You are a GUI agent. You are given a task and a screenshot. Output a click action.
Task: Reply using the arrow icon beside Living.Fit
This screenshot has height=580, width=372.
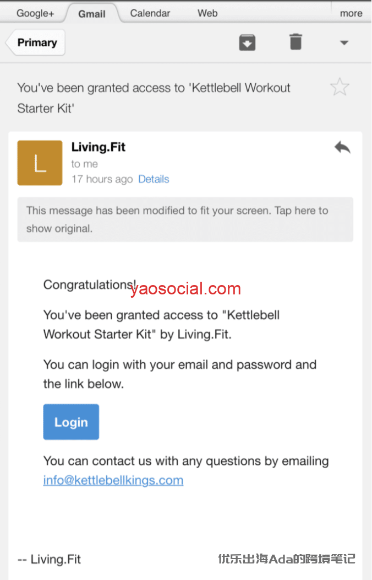point(342,148)
